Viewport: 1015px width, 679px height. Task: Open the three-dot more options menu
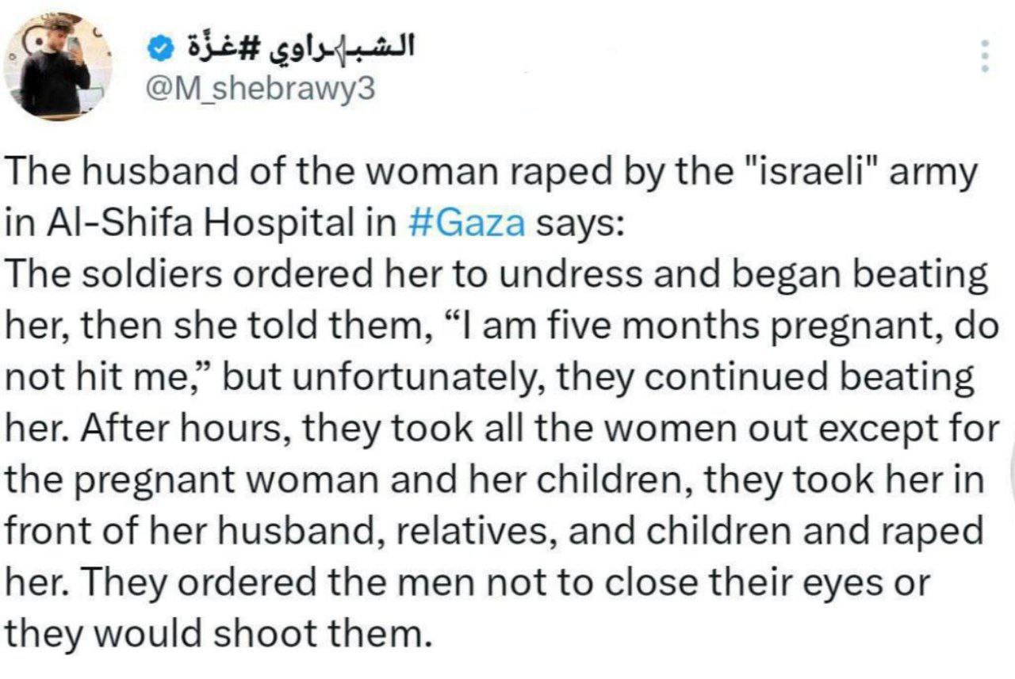tap(985, 57)
